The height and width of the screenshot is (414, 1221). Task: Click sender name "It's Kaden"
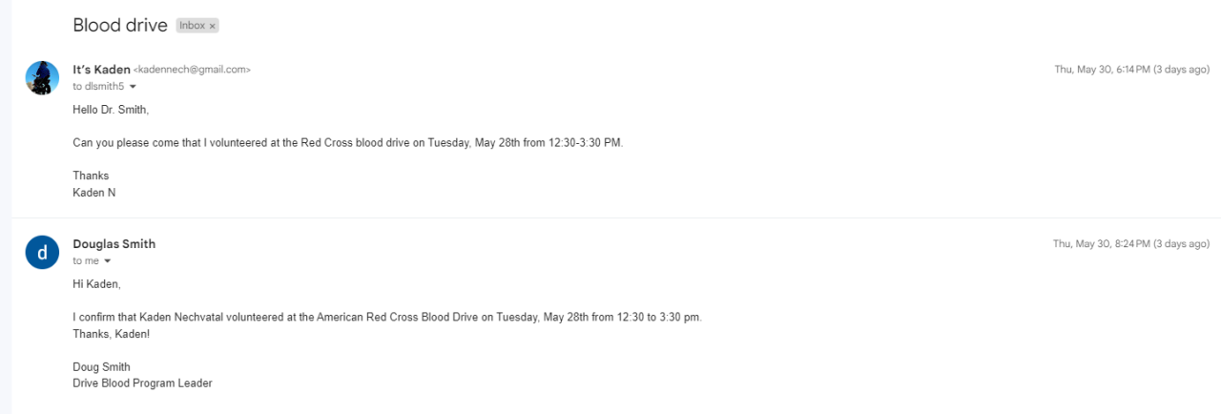(x=101, y=70)
